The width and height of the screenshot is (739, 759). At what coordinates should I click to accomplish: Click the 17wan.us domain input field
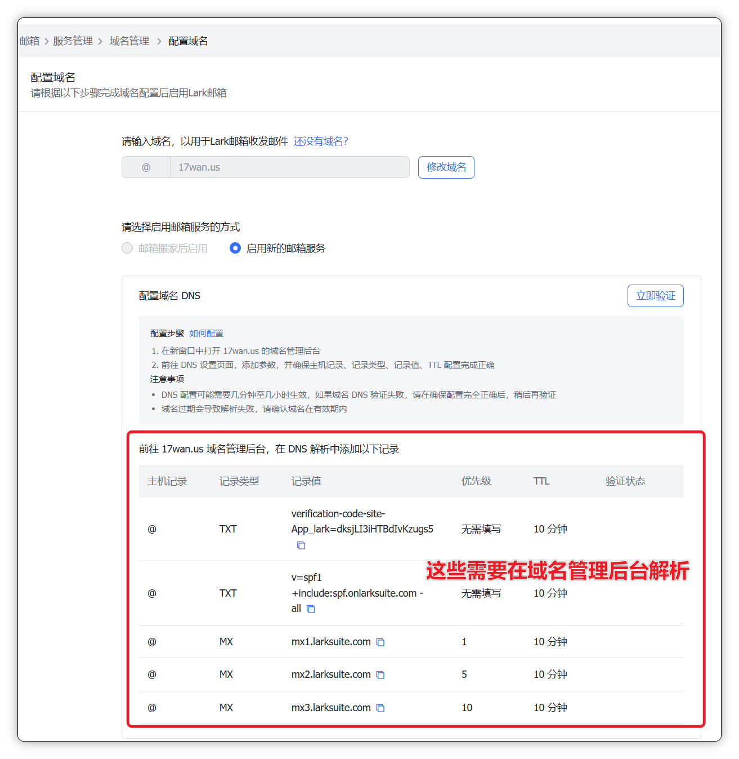[x=289, y=167]
